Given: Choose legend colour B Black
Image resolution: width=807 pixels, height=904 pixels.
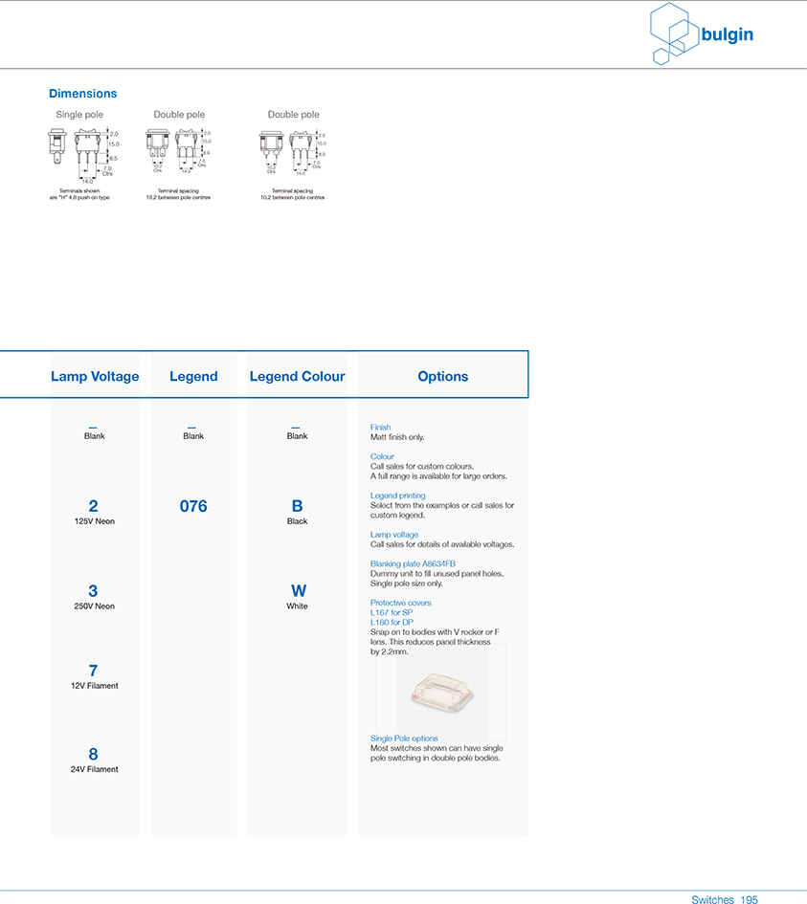Looking at the screenshot, I should [297, 512].
